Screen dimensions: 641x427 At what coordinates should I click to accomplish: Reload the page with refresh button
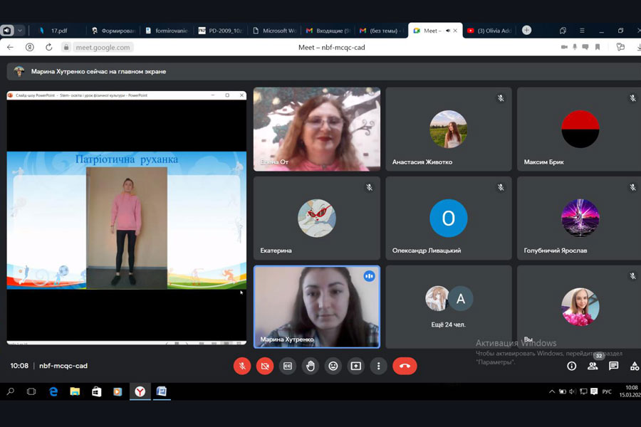[48, 47]
